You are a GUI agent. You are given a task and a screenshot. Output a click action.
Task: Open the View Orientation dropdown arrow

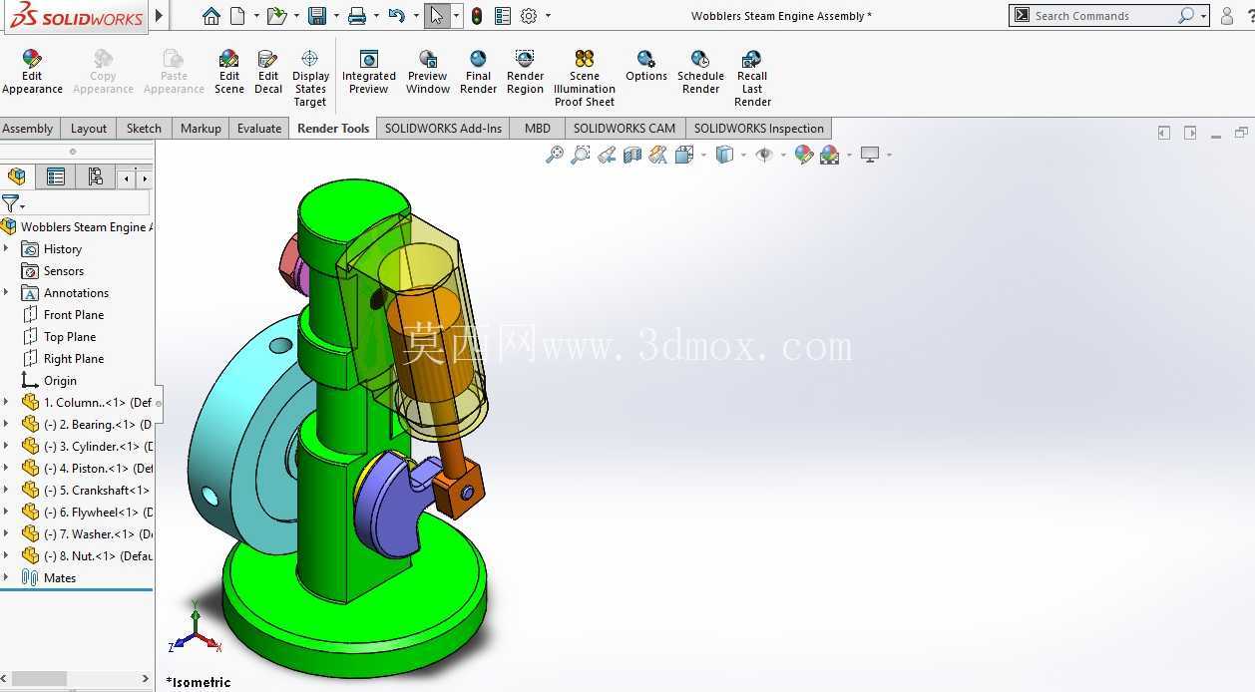pos(703,155)
